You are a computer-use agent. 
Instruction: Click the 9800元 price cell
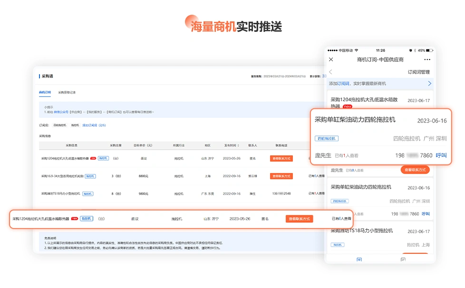(143, 194)
